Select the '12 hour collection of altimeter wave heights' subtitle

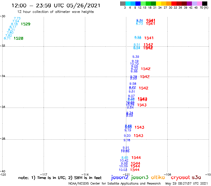click(x=56, y=12)
